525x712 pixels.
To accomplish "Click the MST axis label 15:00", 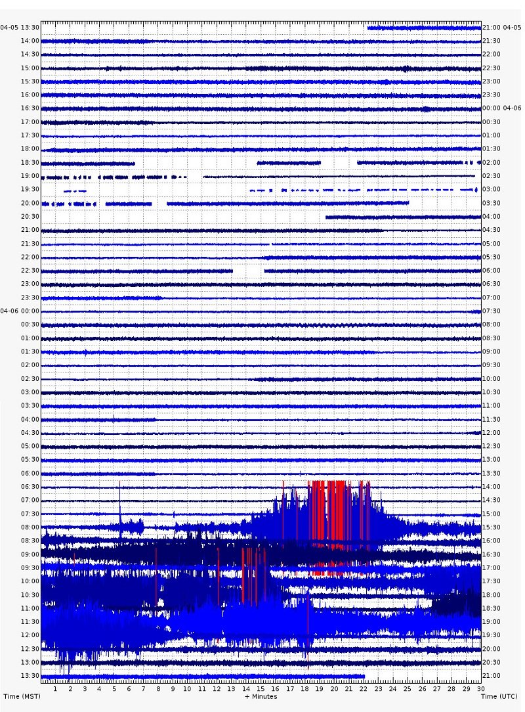I will click(30, 68).
